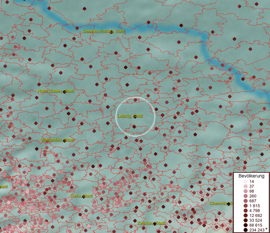Choose the darkest swatch beside 234 243
Screen dimensions: 270x233
pyautogui.click(x=246, y=230)
